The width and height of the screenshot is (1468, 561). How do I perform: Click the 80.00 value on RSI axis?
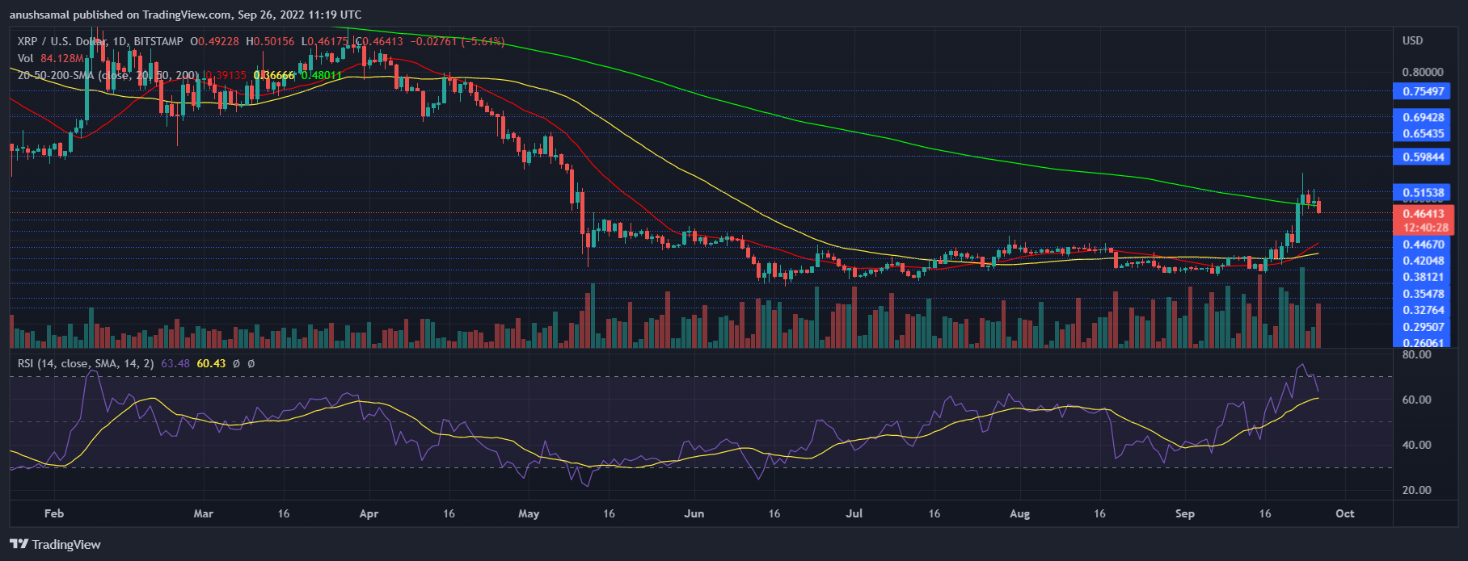click(1417, 354)
